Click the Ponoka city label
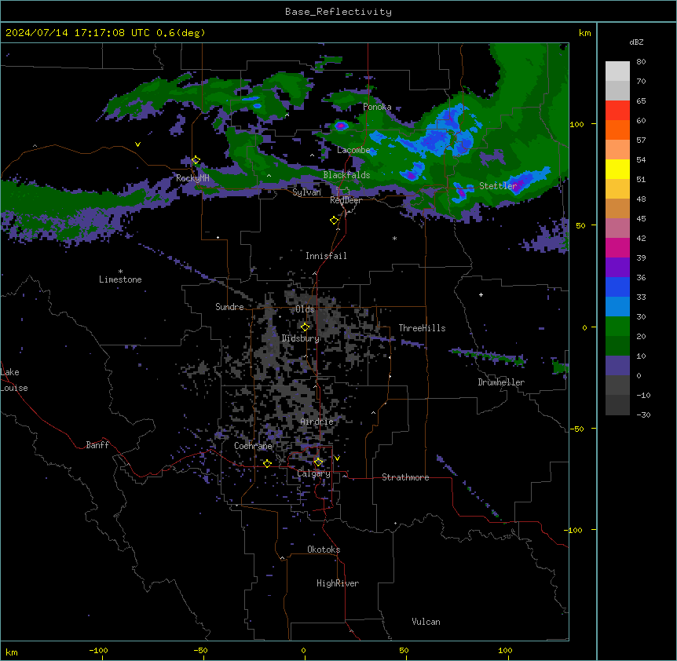This screenshot has height=661, width=677. click(x=377, y=107)
